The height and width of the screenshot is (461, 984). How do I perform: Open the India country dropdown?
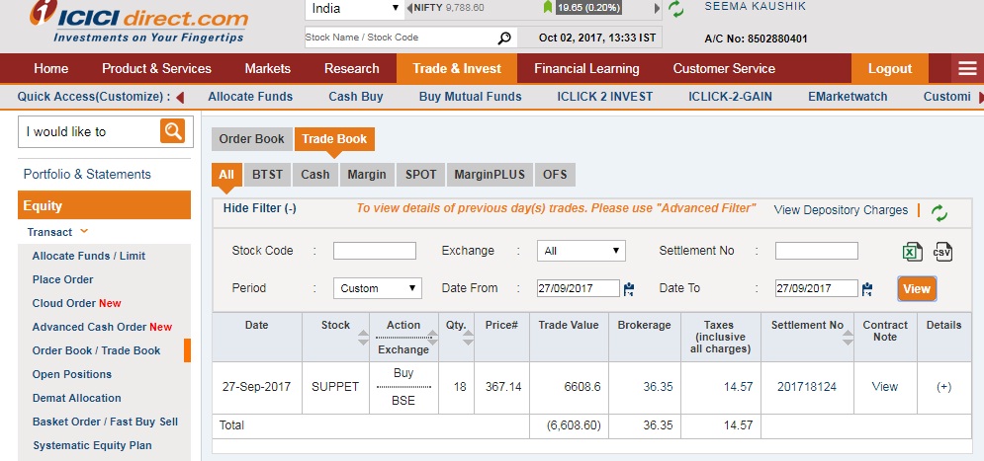(355, 9)
